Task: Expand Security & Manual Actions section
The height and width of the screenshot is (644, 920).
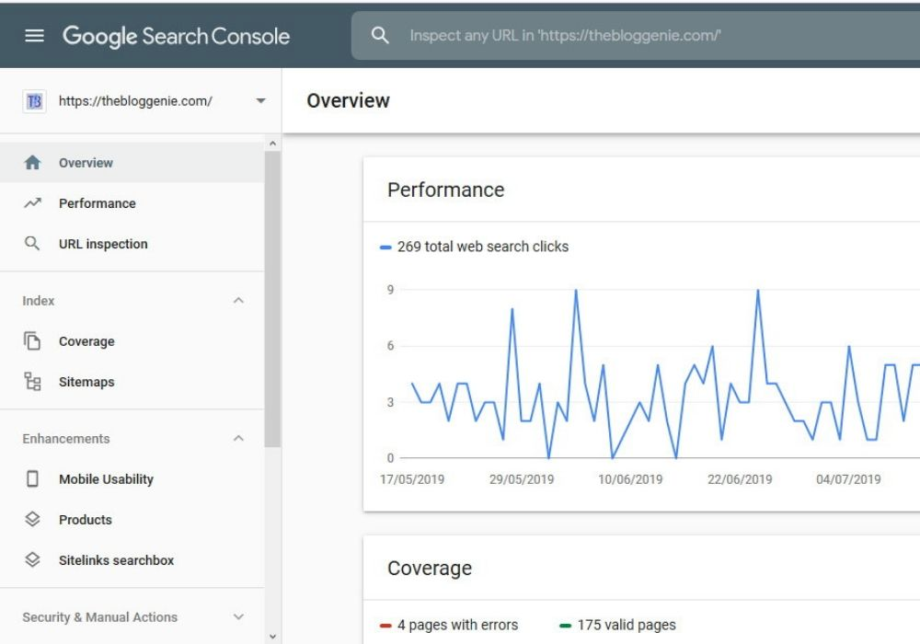Action: [238, 617]
